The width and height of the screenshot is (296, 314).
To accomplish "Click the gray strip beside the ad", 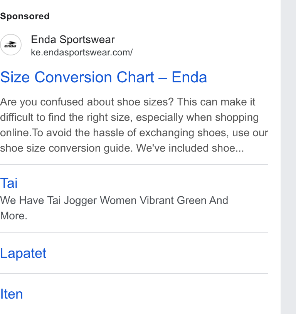I will pyautogui.click(x=288, y=157).
